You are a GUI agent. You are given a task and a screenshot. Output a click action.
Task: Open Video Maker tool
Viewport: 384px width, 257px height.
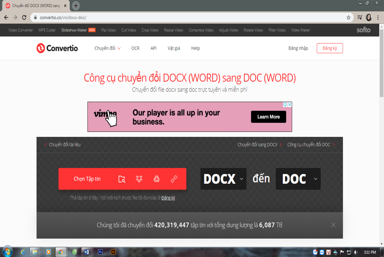click(300, 30)
